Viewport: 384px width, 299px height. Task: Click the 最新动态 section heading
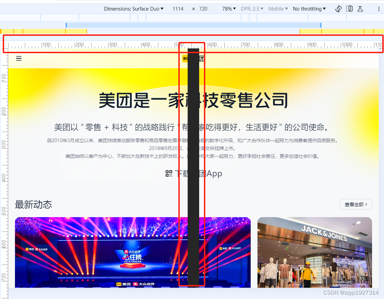(33, 205)
